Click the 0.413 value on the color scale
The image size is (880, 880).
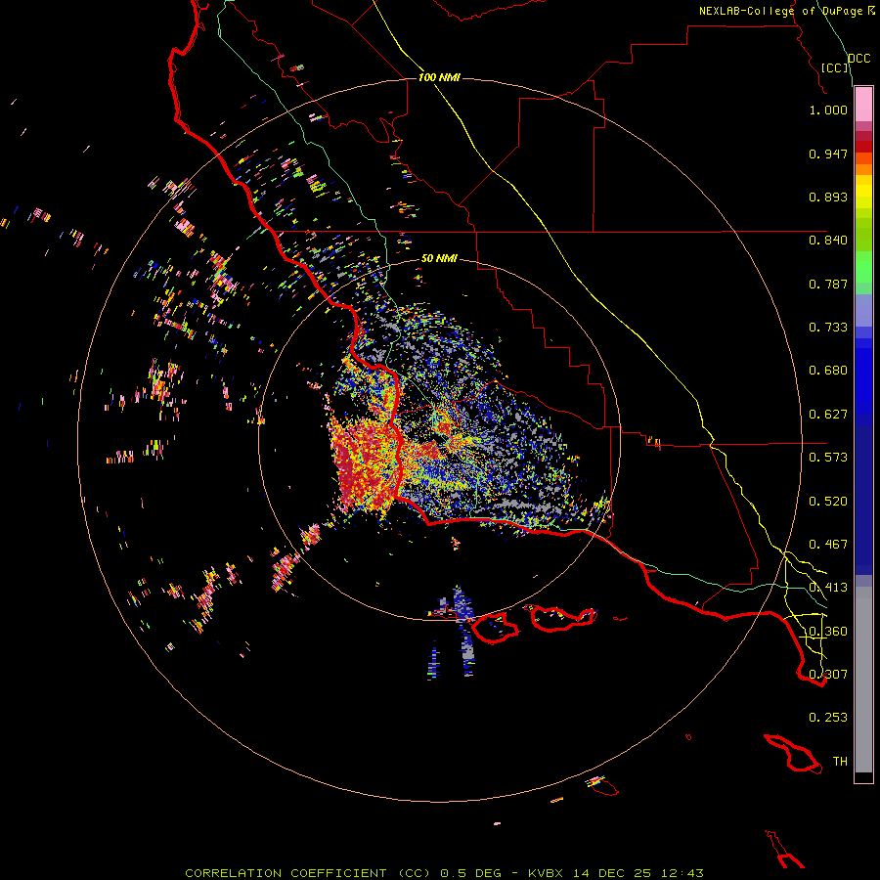coord(828,588)
